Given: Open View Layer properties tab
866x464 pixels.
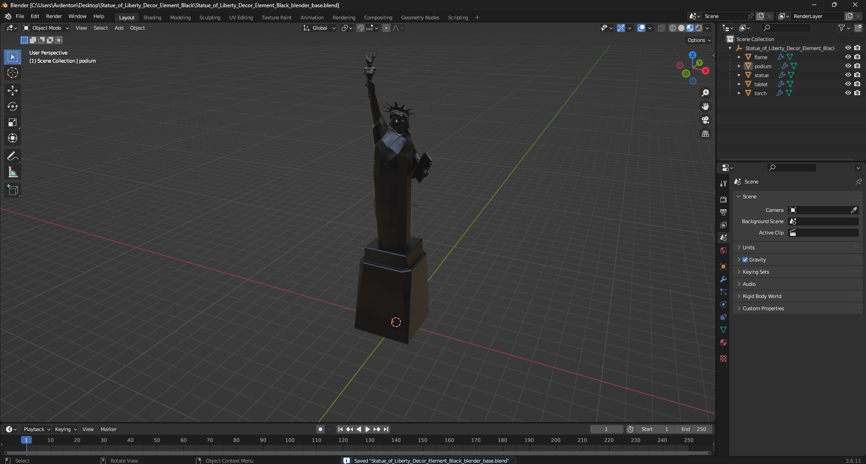Looking at the screenshot, I should pyautogui.click(x=723, y=225).
